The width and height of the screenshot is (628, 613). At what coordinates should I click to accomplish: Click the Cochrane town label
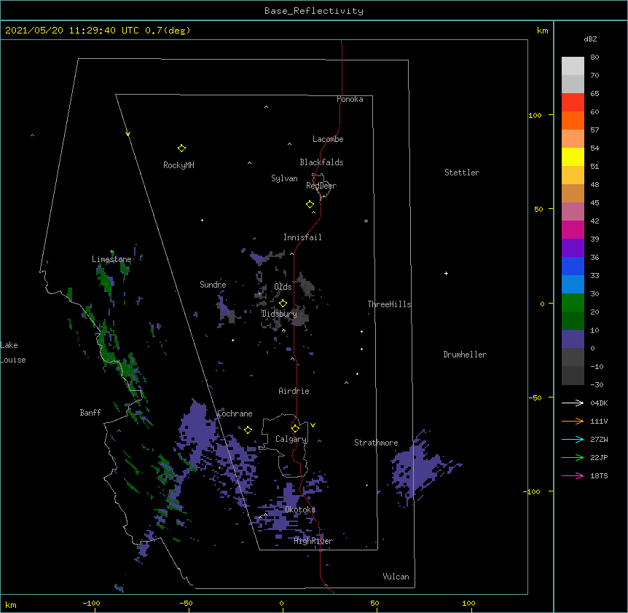click(235, 414)
